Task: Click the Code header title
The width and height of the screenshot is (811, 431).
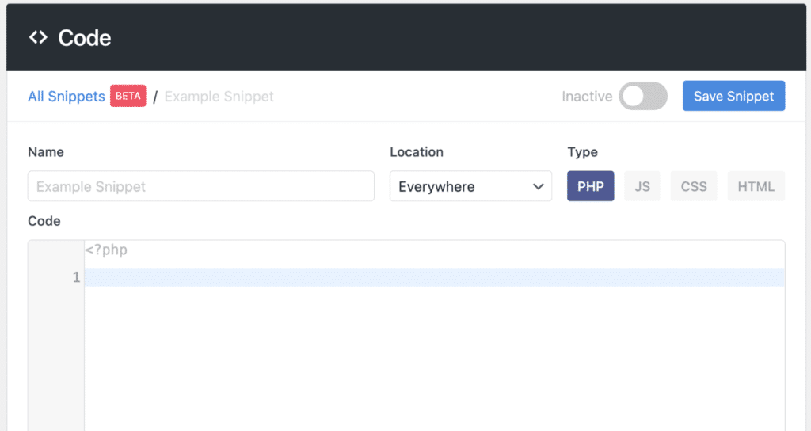Action: point(84,38)
